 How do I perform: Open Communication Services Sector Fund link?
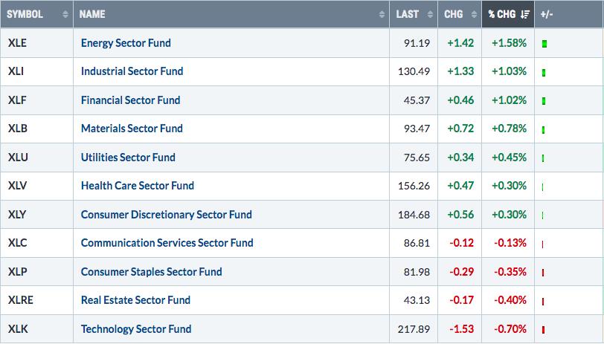coord(167,243)
